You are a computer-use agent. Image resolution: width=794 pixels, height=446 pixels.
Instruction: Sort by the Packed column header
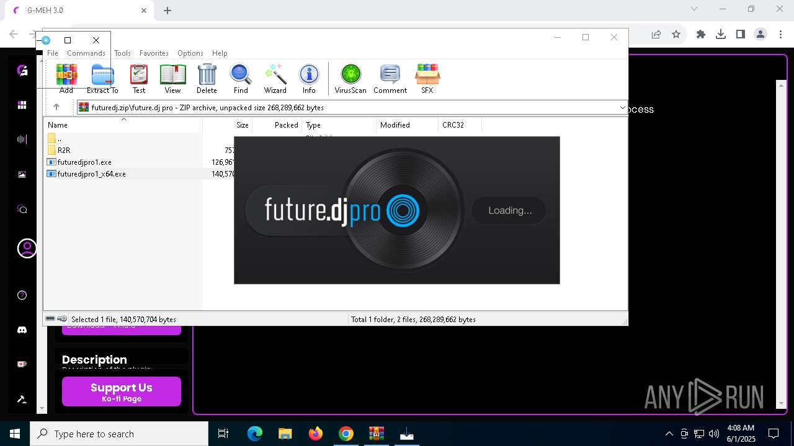click(277, 125)
